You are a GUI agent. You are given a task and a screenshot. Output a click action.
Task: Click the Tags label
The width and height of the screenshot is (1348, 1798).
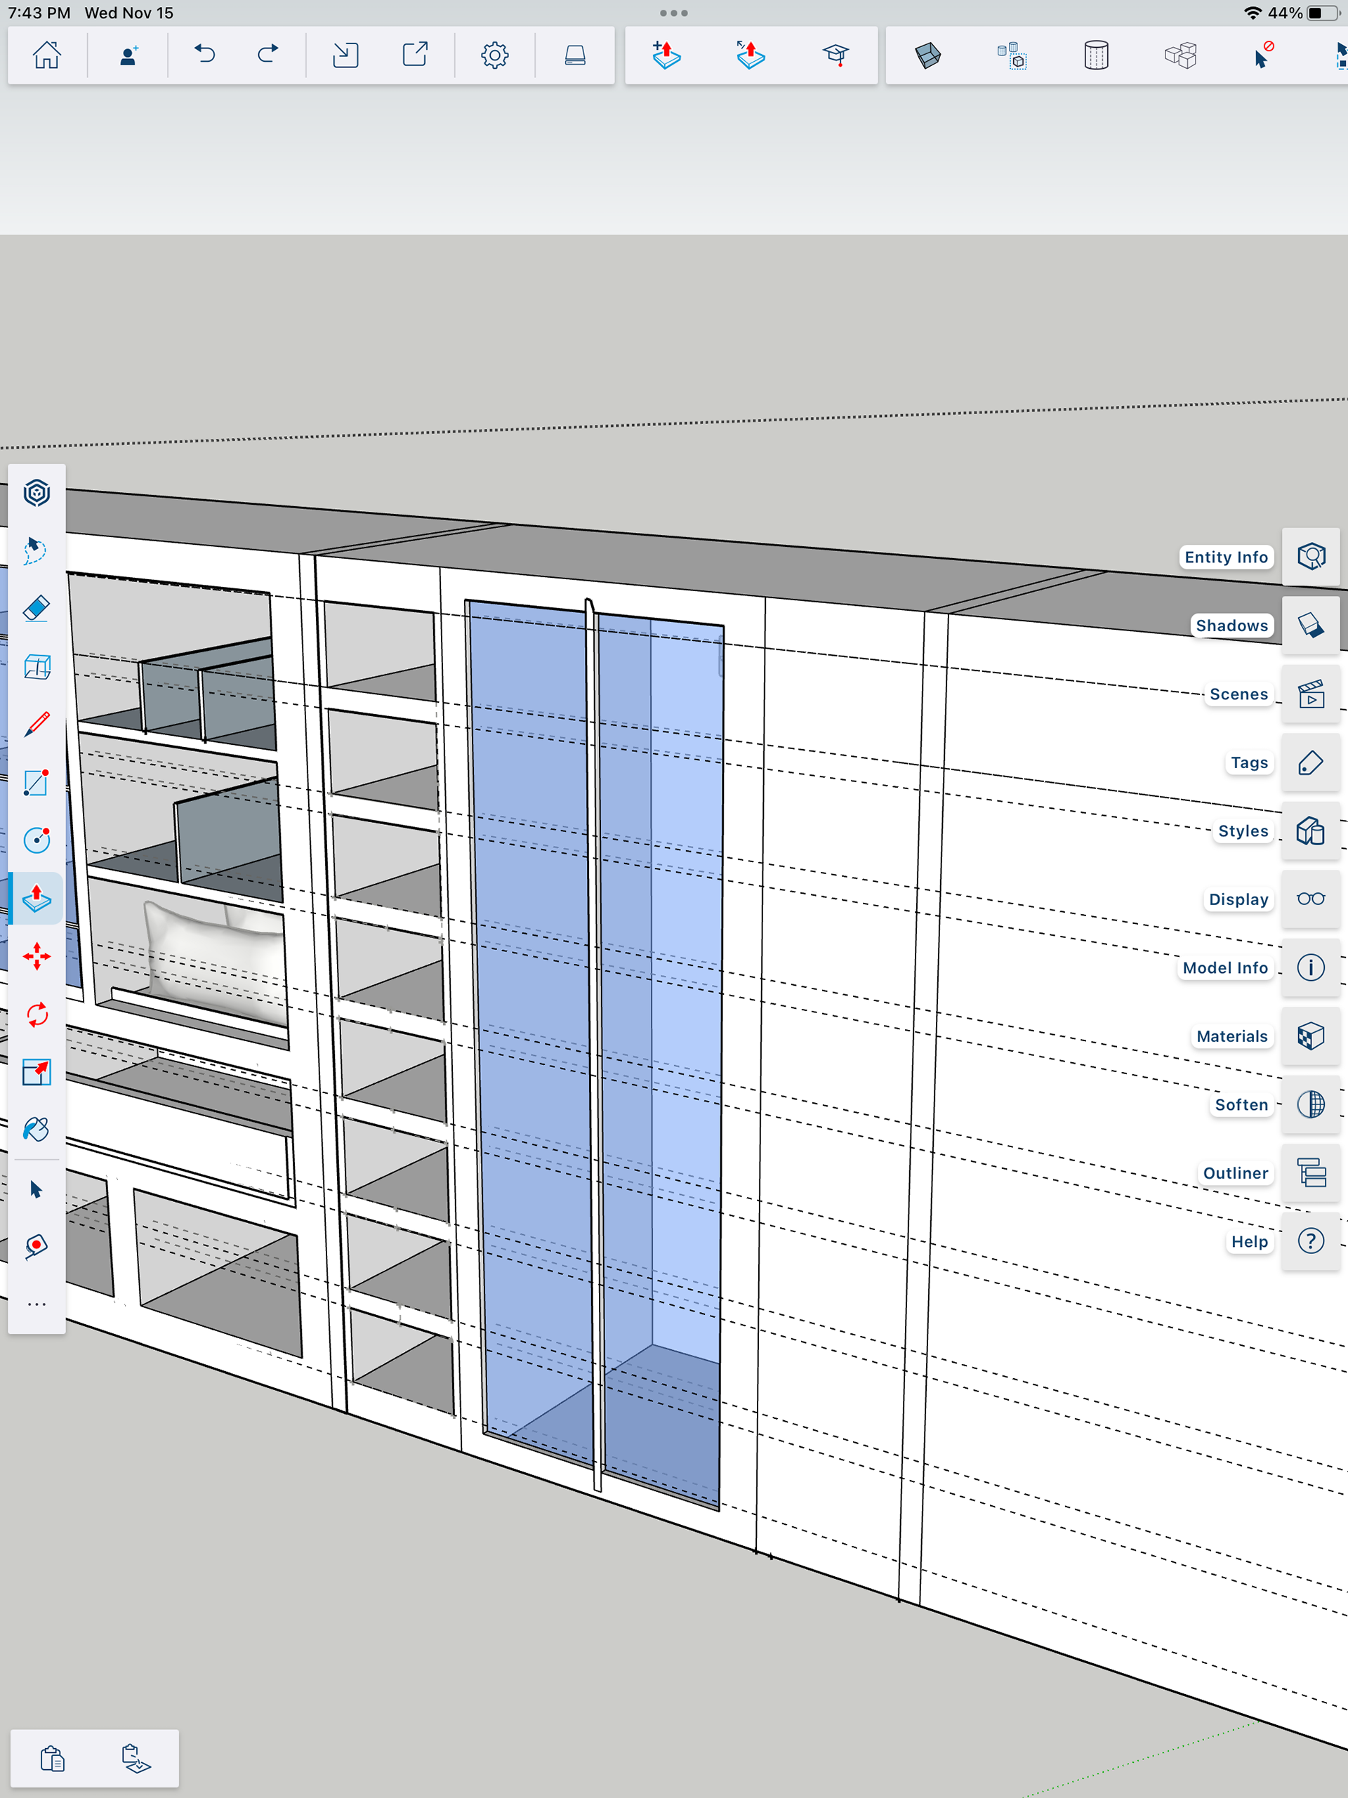click(x=1248, y=762)
